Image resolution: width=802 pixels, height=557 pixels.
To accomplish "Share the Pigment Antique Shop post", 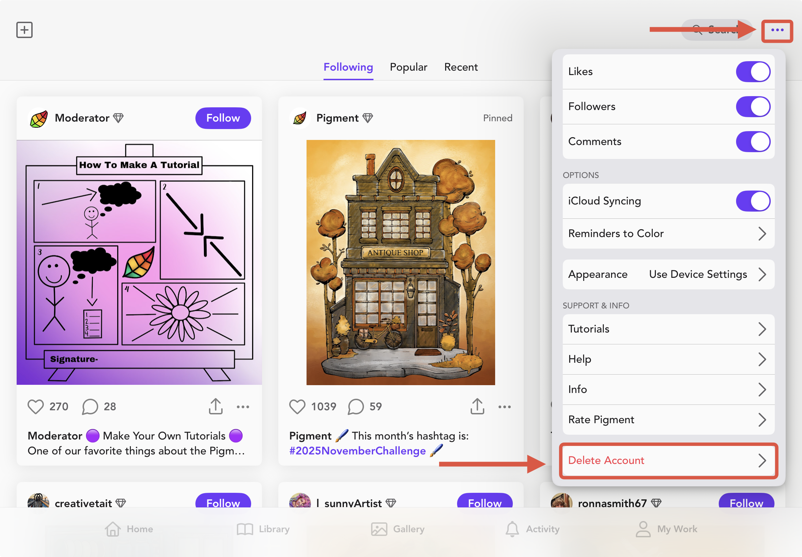I will 477,406.
